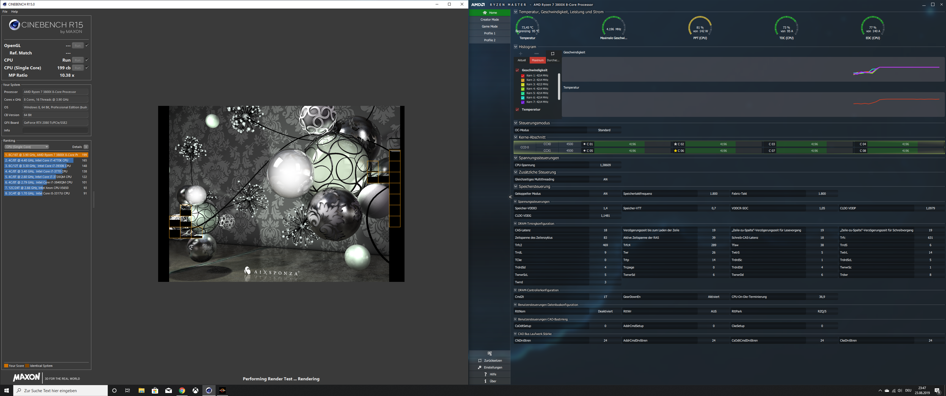Click Run button next to OpenGL

[x=78, y=46]
